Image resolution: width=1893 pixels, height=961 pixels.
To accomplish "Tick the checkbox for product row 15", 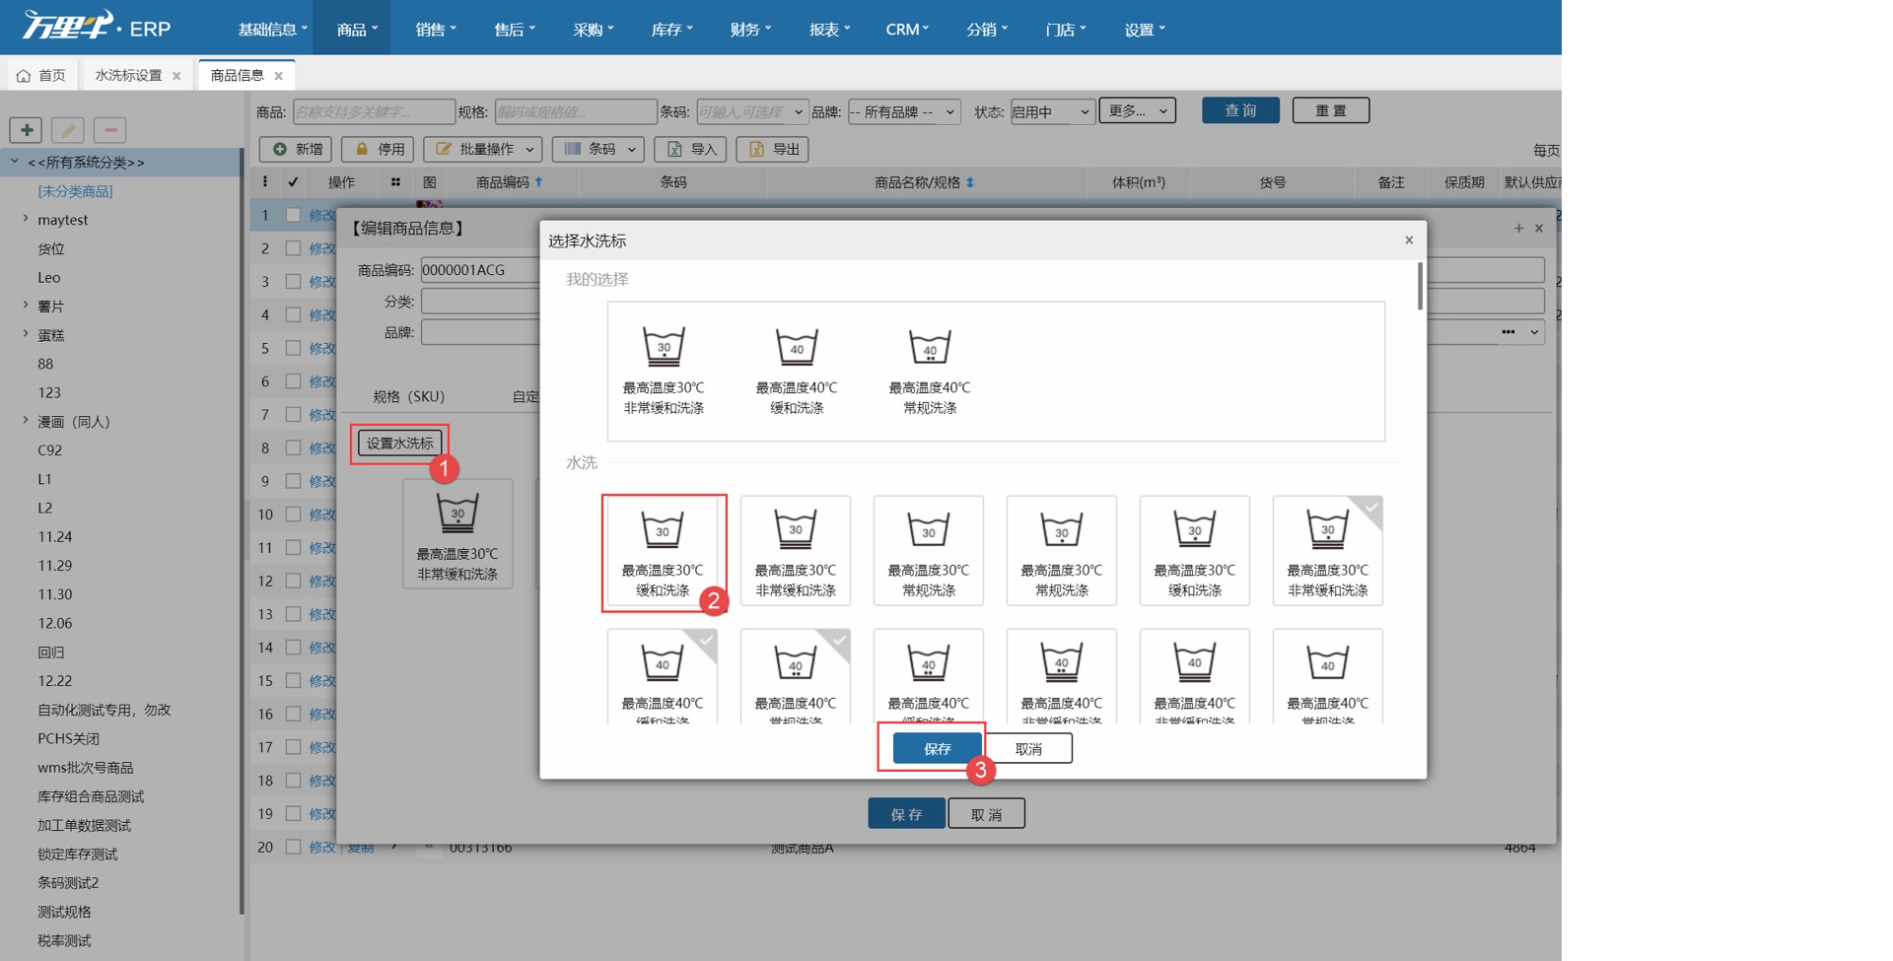I will coord(293,680).
